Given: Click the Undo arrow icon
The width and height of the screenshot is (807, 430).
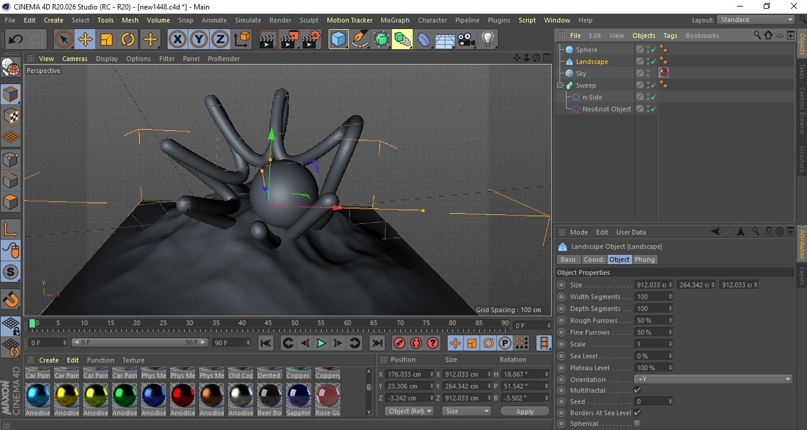Looking at the screenshot, I should point(16,40).
